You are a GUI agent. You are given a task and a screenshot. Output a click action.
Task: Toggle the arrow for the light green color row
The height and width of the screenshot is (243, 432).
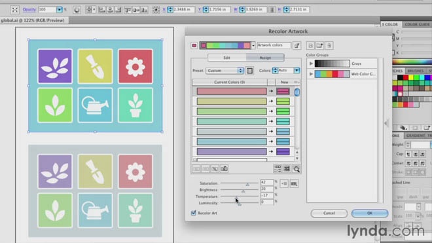[271, 111]
